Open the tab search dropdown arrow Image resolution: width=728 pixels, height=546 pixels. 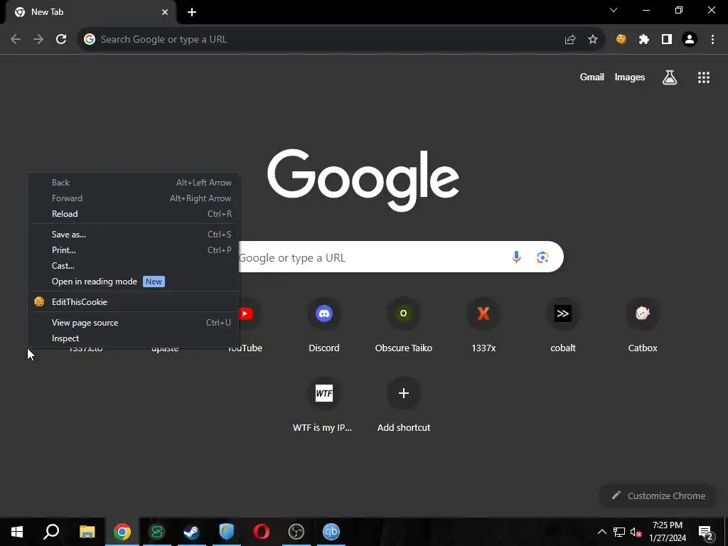click(614, 10)
